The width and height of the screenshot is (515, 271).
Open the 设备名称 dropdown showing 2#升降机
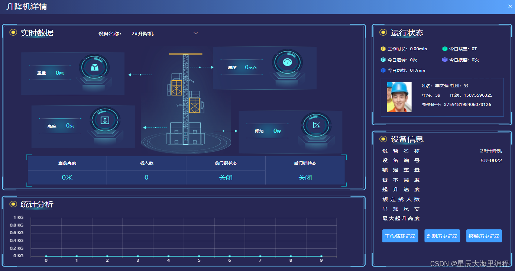tap(163, 33)
